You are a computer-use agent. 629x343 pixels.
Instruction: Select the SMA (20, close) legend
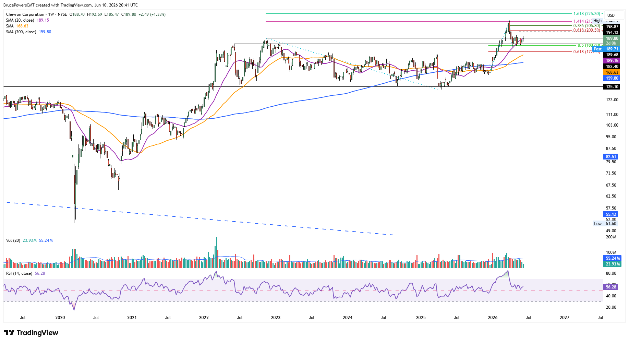tap(20, 20)
